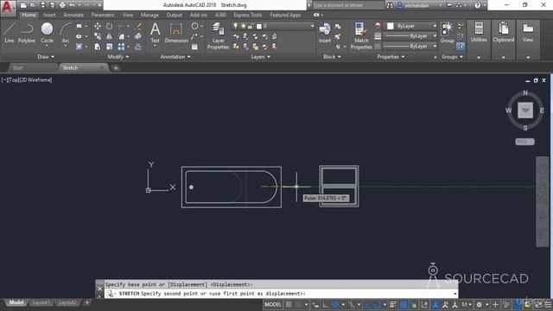The height and width of the screenshot is (311, 553).
Task: Expand the Modify panel
Action: tap(118, 57)
